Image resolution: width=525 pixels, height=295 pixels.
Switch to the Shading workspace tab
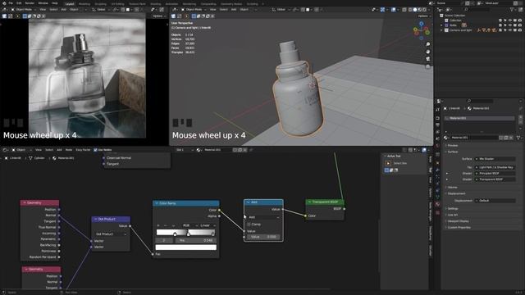pyautogui.click(x=155, y=4)
